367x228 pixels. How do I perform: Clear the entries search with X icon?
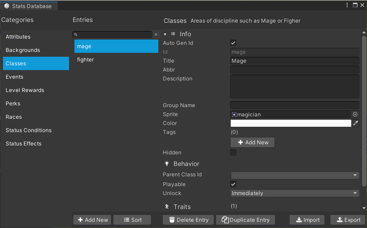(156, 35)
